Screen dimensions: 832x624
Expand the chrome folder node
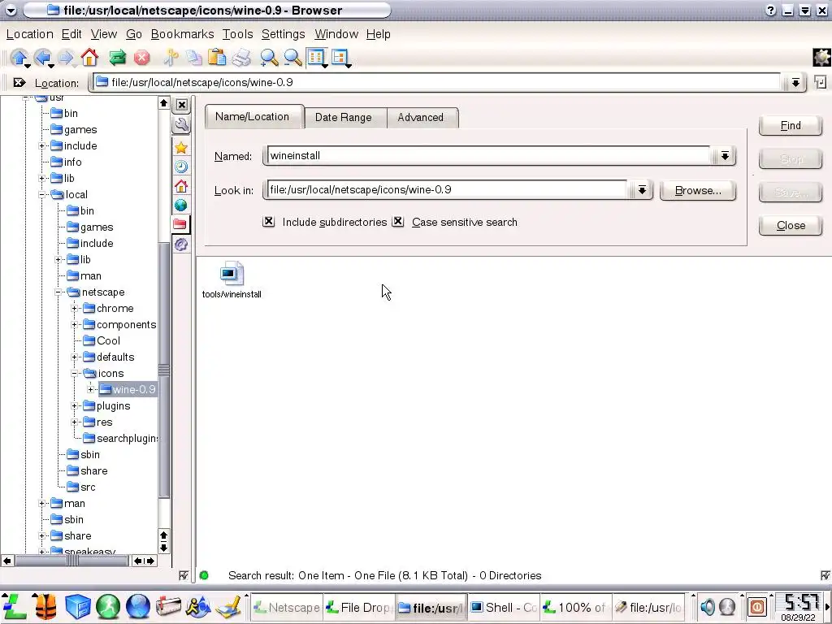coord(75,308)
